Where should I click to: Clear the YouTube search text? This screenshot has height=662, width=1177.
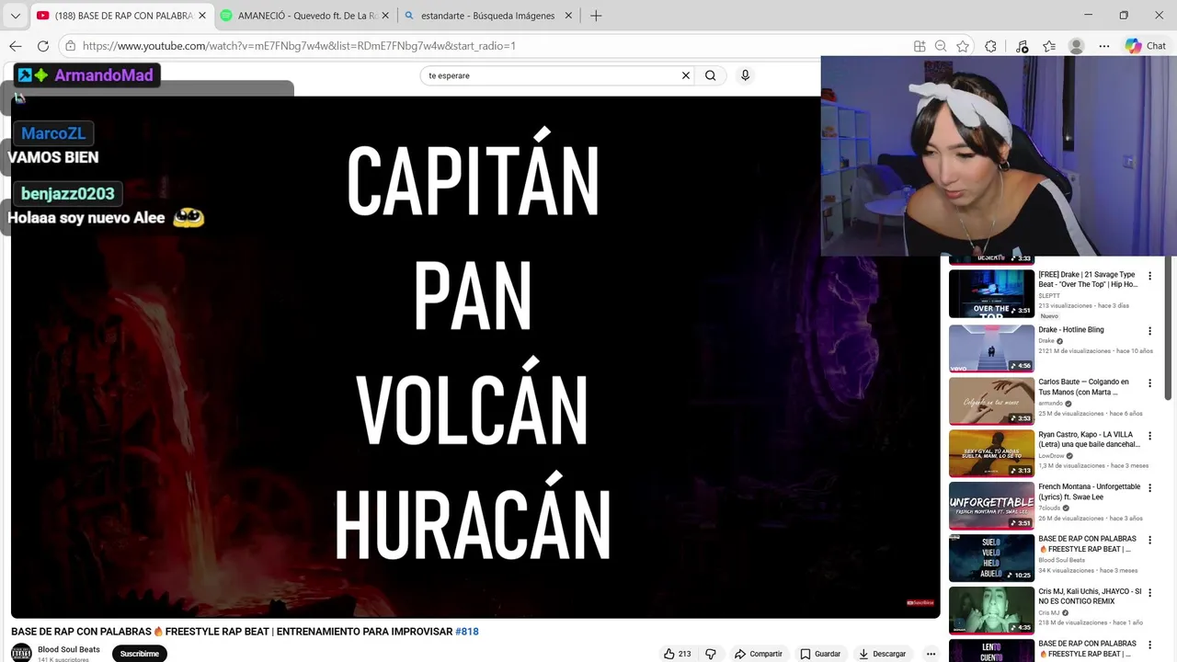(x=685, y=75)
